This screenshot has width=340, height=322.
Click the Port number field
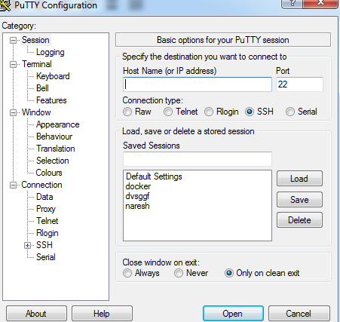pyautogui.click(x=299, y=84)
